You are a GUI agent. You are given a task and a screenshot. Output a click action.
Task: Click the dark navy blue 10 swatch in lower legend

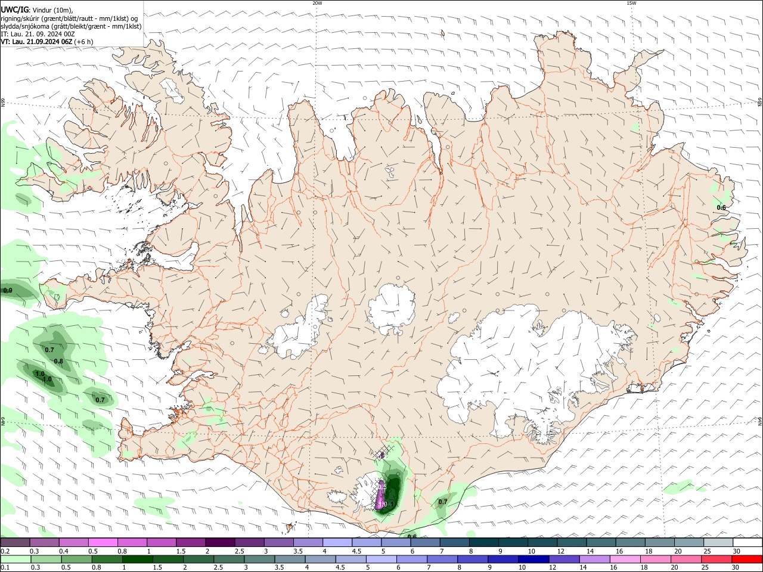534,559
